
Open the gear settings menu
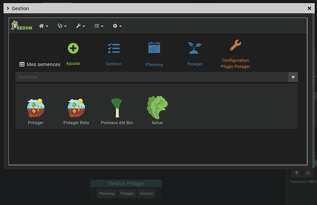coord(117,26)
